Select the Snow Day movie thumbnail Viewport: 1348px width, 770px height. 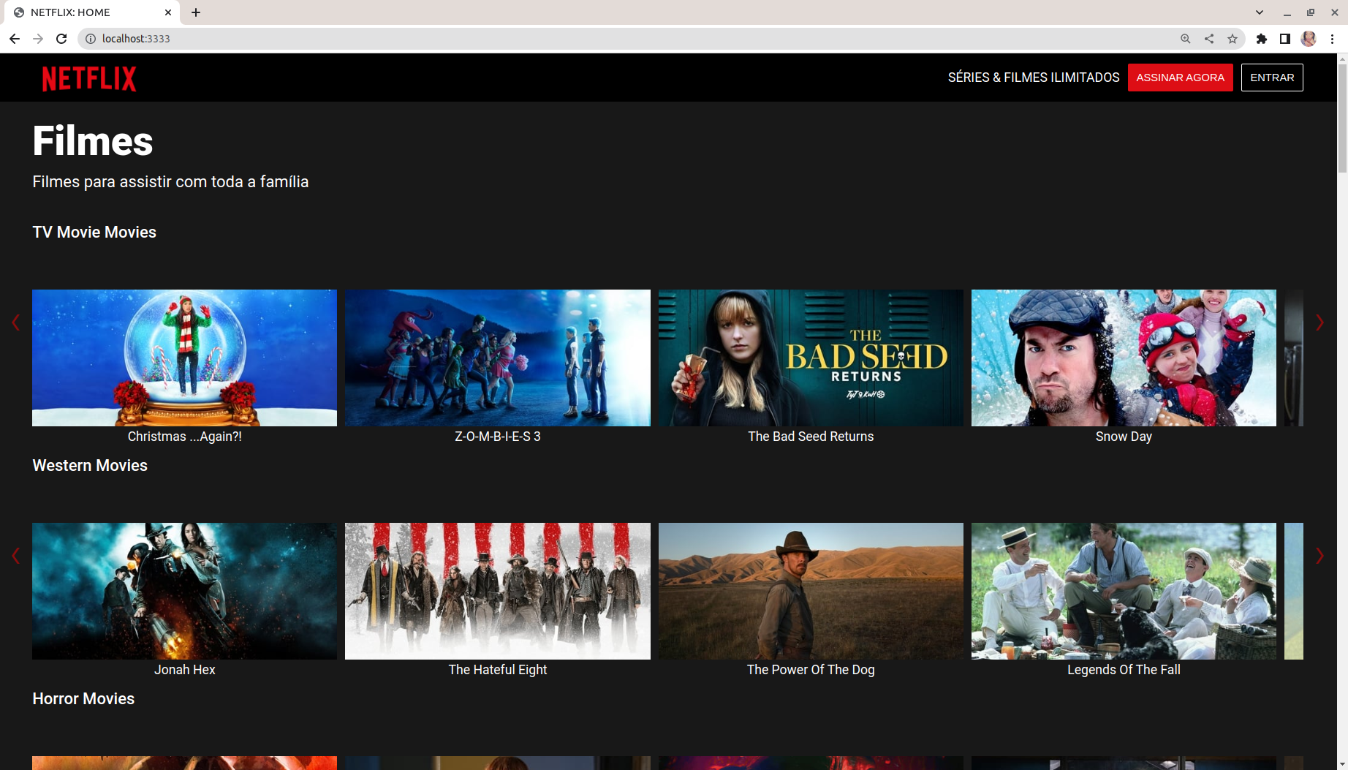[1124, 358]
